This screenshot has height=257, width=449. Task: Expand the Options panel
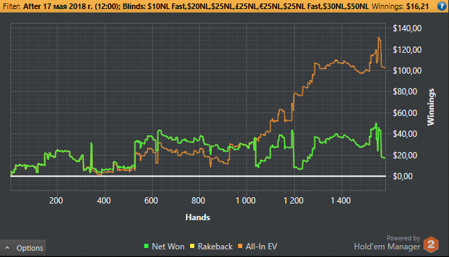(x=23, y=248)
